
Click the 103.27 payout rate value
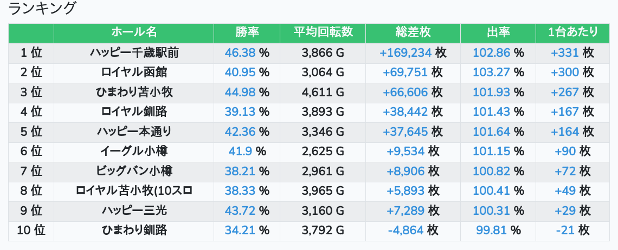pyautogui.click(x=492, y=73)
